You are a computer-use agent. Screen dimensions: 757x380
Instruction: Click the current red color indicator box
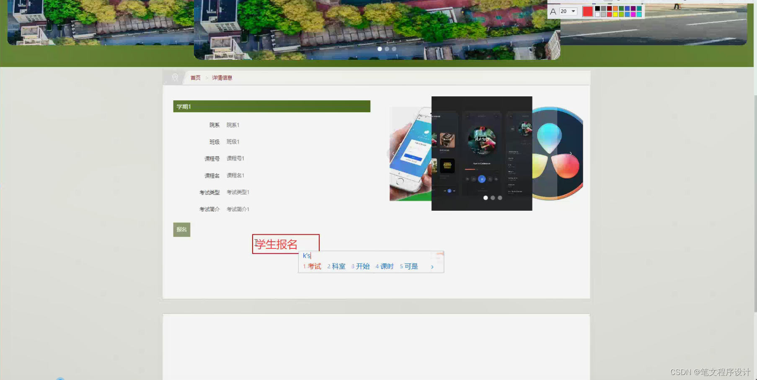coord(588,12)
